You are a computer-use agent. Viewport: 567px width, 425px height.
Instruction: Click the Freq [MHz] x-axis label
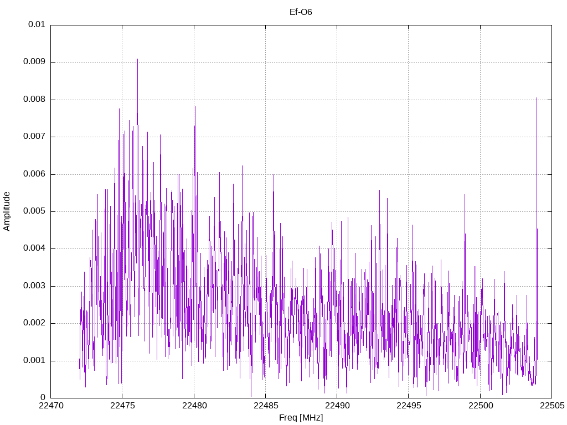tap(301, 418)
